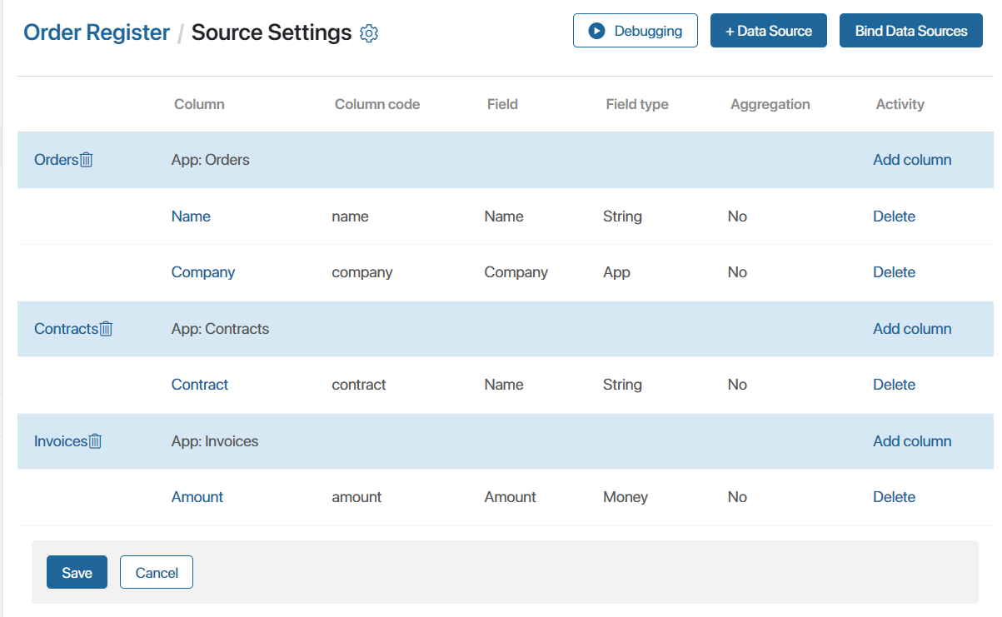Click Field value 'Amount'
Screen dimensions: 1002x617
tap(511, 497)
